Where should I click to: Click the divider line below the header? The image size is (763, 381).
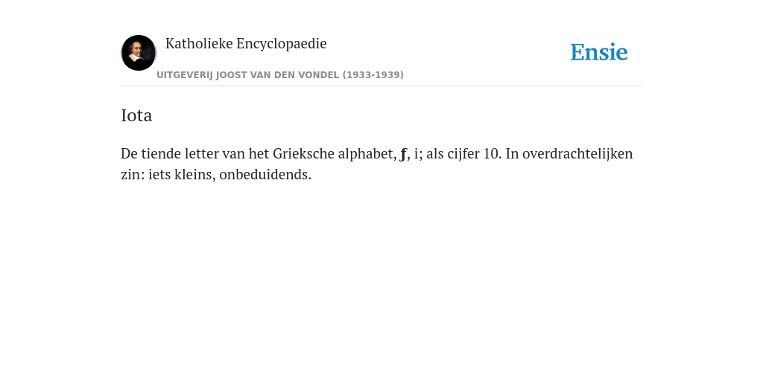[x=381, y=86]
